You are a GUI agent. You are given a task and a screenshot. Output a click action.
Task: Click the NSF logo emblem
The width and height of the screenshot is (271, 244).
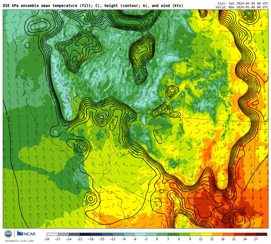(8, 234)
